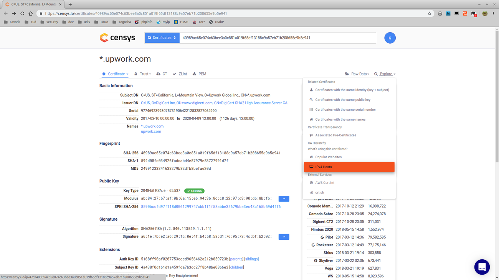Reload the current page
499x280 pixels.
click(22, 13)
